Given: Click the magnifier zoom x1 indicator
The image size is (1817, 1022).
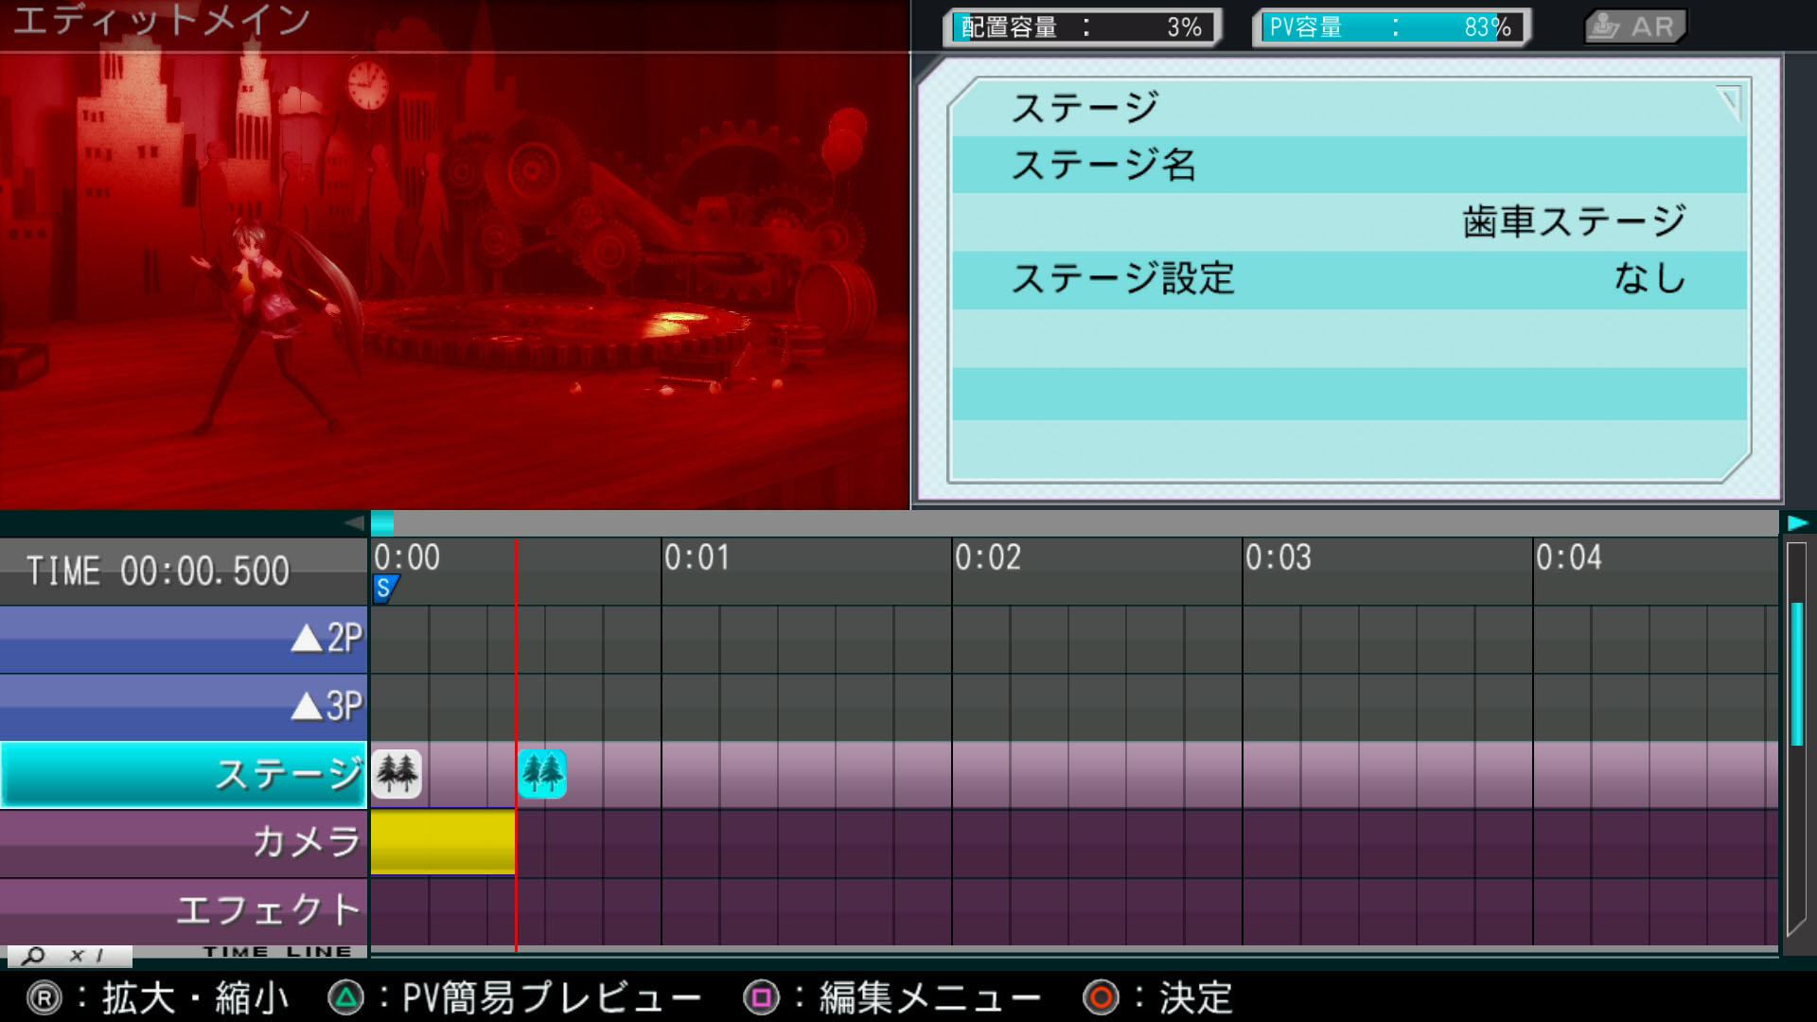Looking at the screenshot, I should 68,955.
